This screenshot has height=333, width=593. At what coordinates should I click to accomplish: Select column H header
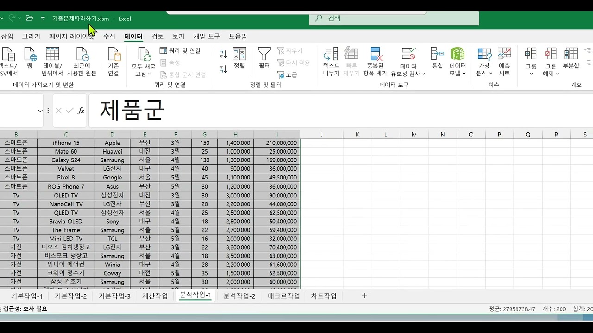click(x=235, y=135)
